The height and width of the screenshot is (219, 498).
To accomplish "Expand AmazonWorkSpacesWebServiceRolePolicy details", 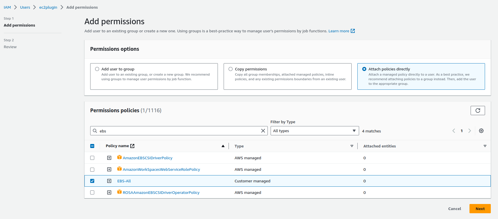I will click(109, 169).
